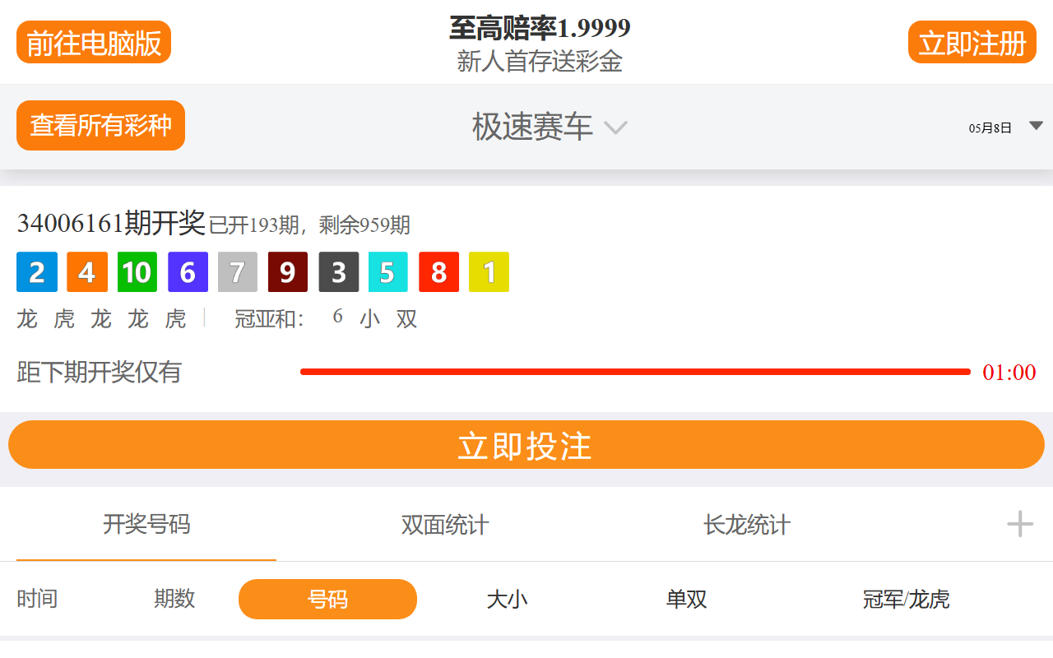Screen dimensions: 1053x658
Task: Click the 小 result after 冠亚和
Action: click(x=370, y=319)
